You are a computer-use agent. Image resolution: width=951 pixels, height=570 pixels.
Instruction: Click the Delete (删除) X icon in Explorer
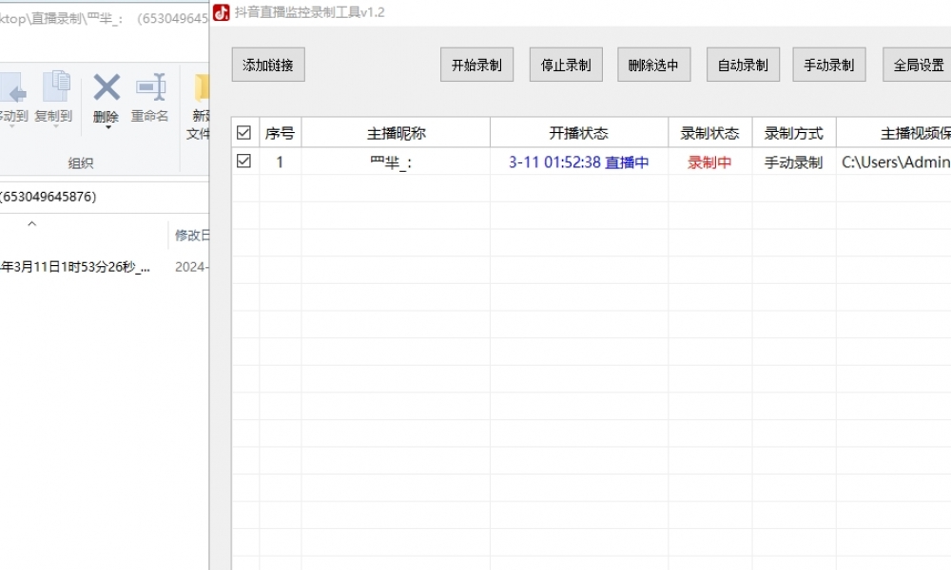tap(107, 88)
